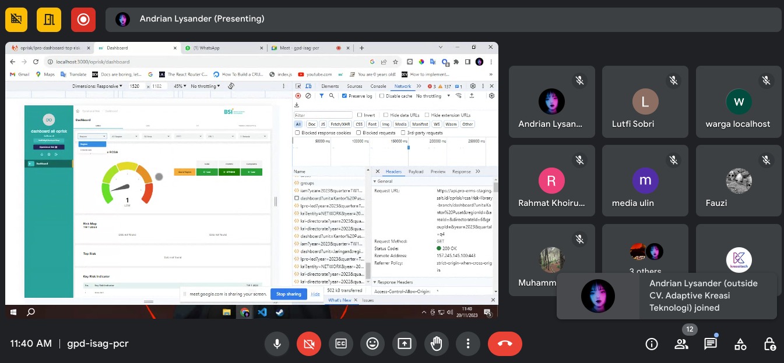
Task: Click the yellow door icon at top left
Action: [49, 19]
